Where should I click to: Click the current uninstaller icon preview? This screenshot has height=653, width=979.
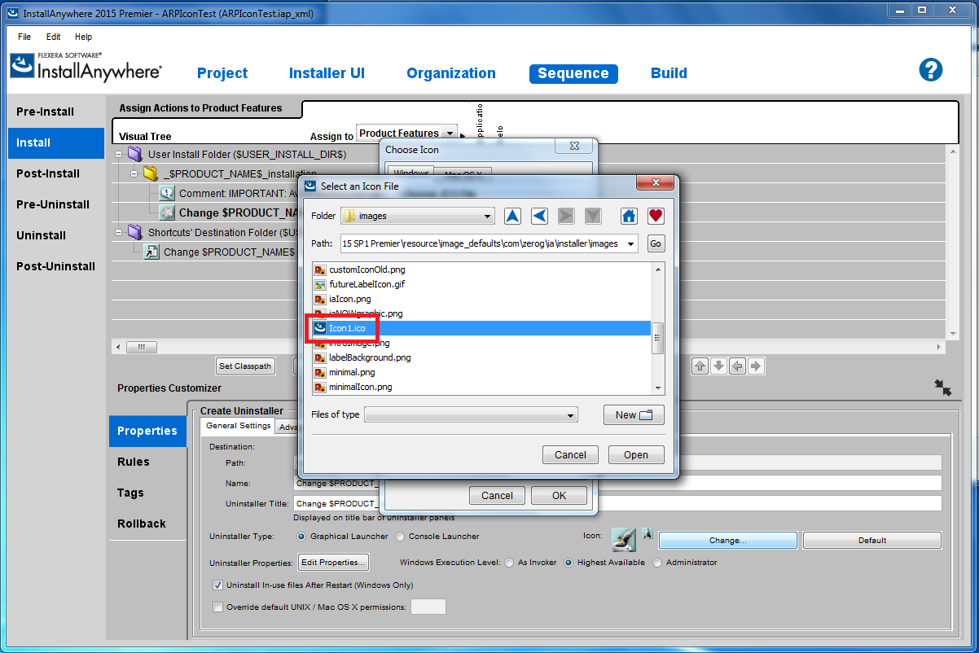[623, 539]
